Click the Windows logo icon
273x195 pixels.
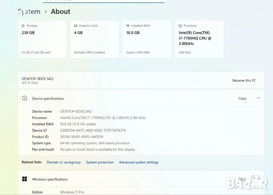point(25,179)
